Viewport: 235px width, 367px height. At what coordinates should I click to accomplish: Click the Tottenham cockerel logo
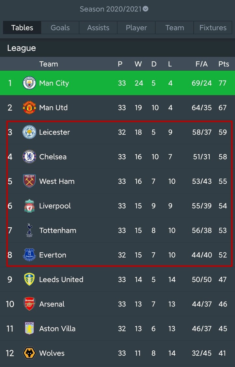point(29,230)
